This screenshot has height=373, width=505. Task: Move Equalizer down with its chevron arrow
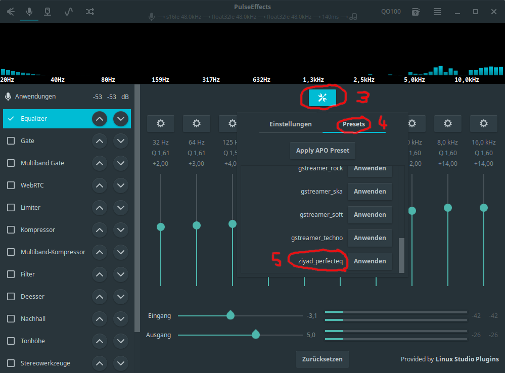click(120, 119)
